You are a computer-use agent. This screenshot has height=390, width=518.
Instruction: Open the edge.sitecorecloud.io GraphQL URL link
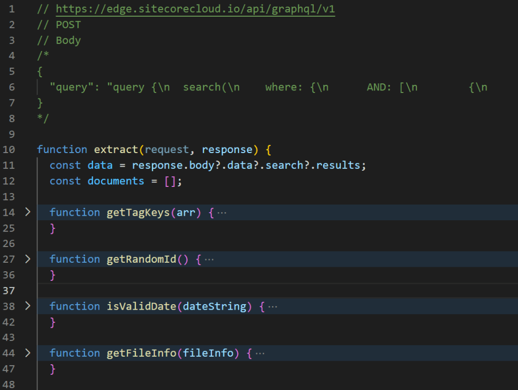195,9
